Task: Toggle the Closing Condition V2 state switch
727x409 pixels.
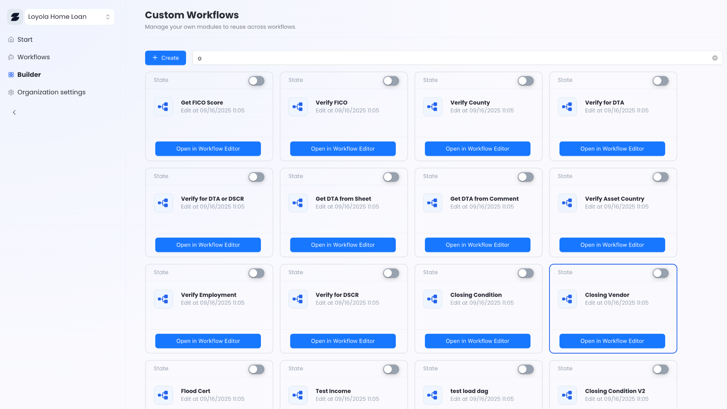Action: click(x=660, y=369)
